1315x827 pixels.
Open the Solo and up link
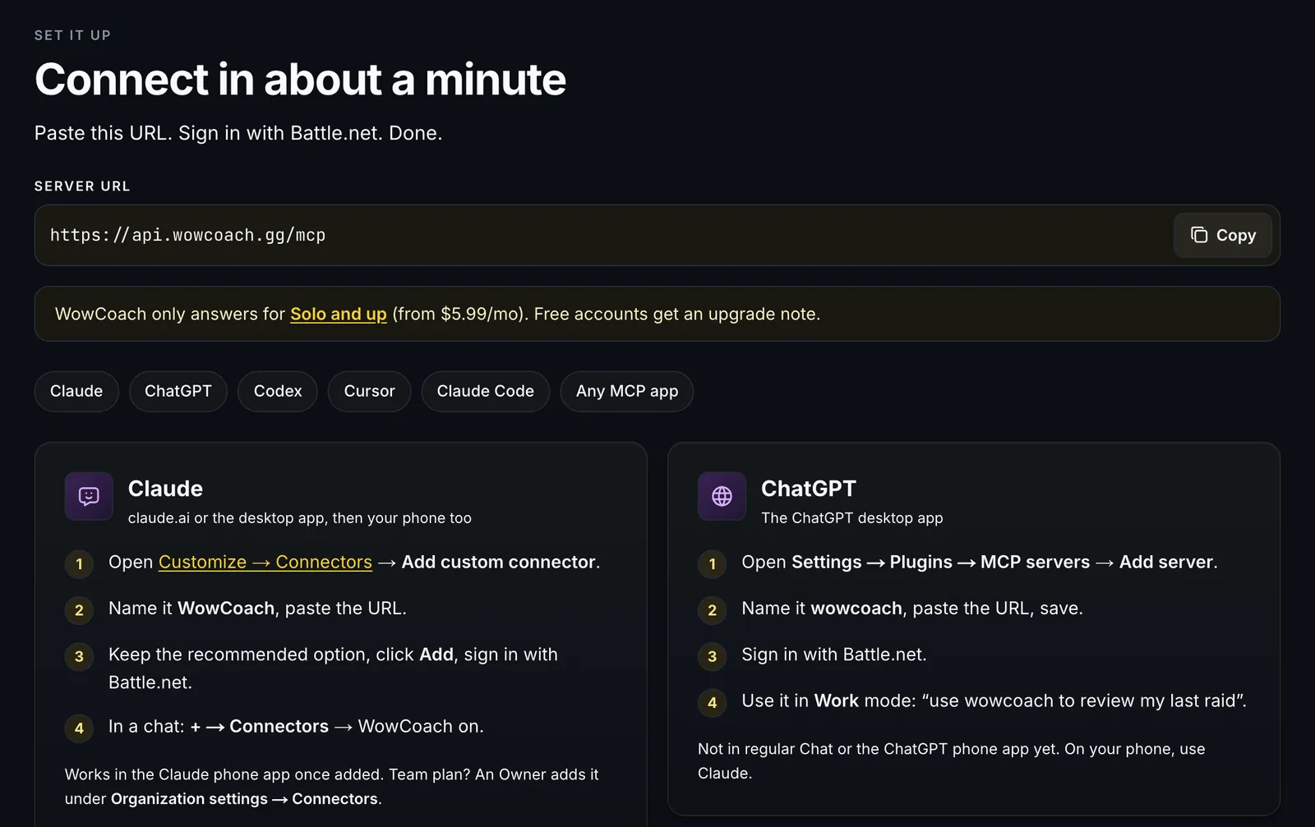pyautogui.click(x=339, y=314)
